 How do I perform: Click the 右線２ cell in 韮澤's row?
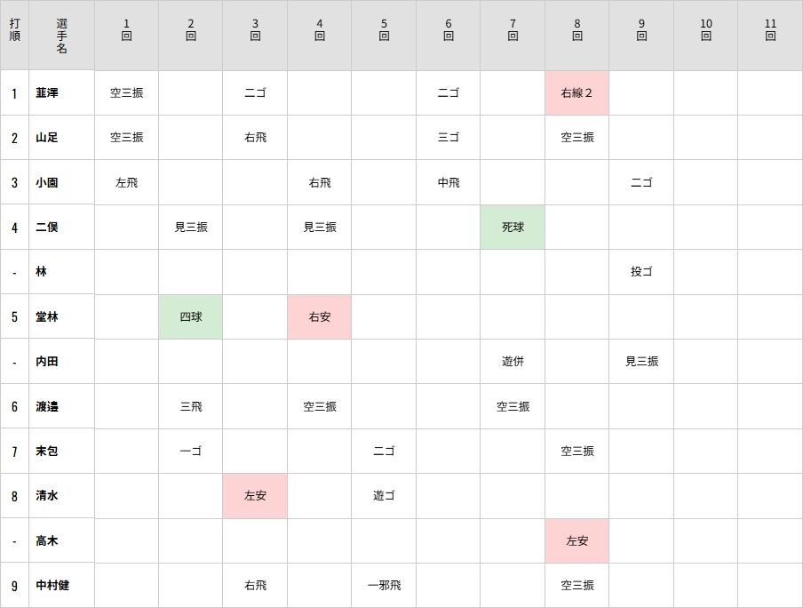pyautogui.click(x=576, y=93)
